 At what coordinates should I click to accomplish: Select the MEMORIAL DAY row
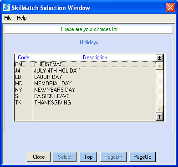[x=85, y=83]
